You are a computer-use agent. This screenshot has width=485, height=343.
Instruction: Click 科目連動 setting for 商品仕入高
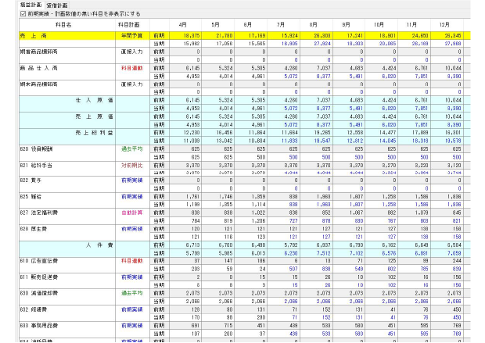[130, 68]
